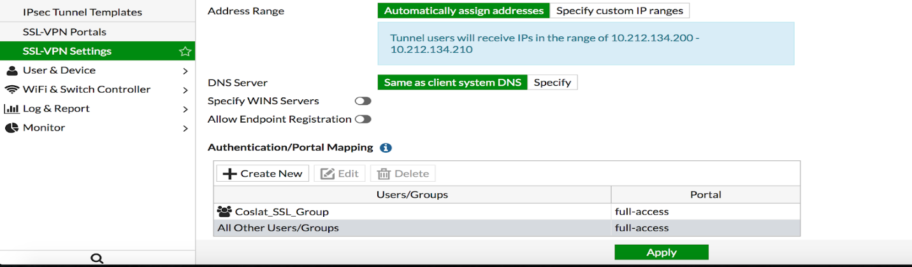Click the User & Device person icon
Image resolution: width=912 pixels, height=267 pixels.
pyautogui.click(x=11, y=71)
